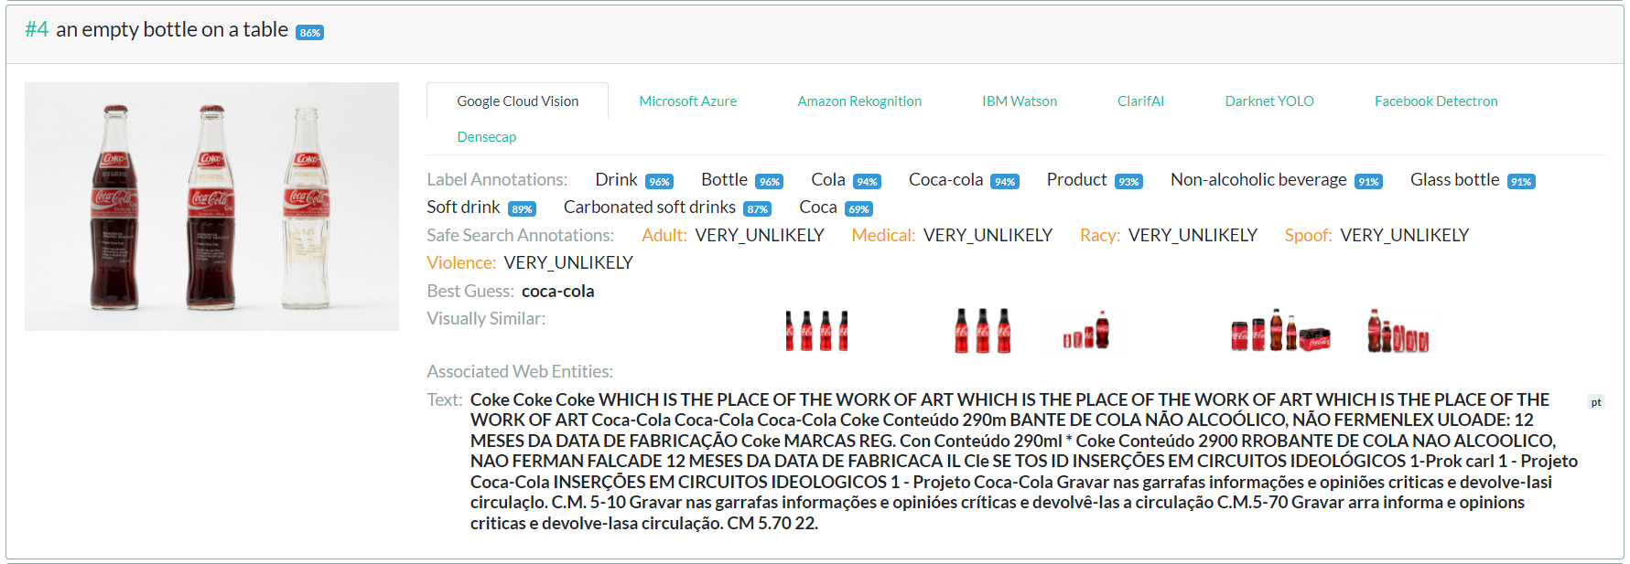This screenshot has height=564, width=1630.
Task: Click the 87% badge beside Carbonated soft drinks
Action: click(x=758, y=209)
